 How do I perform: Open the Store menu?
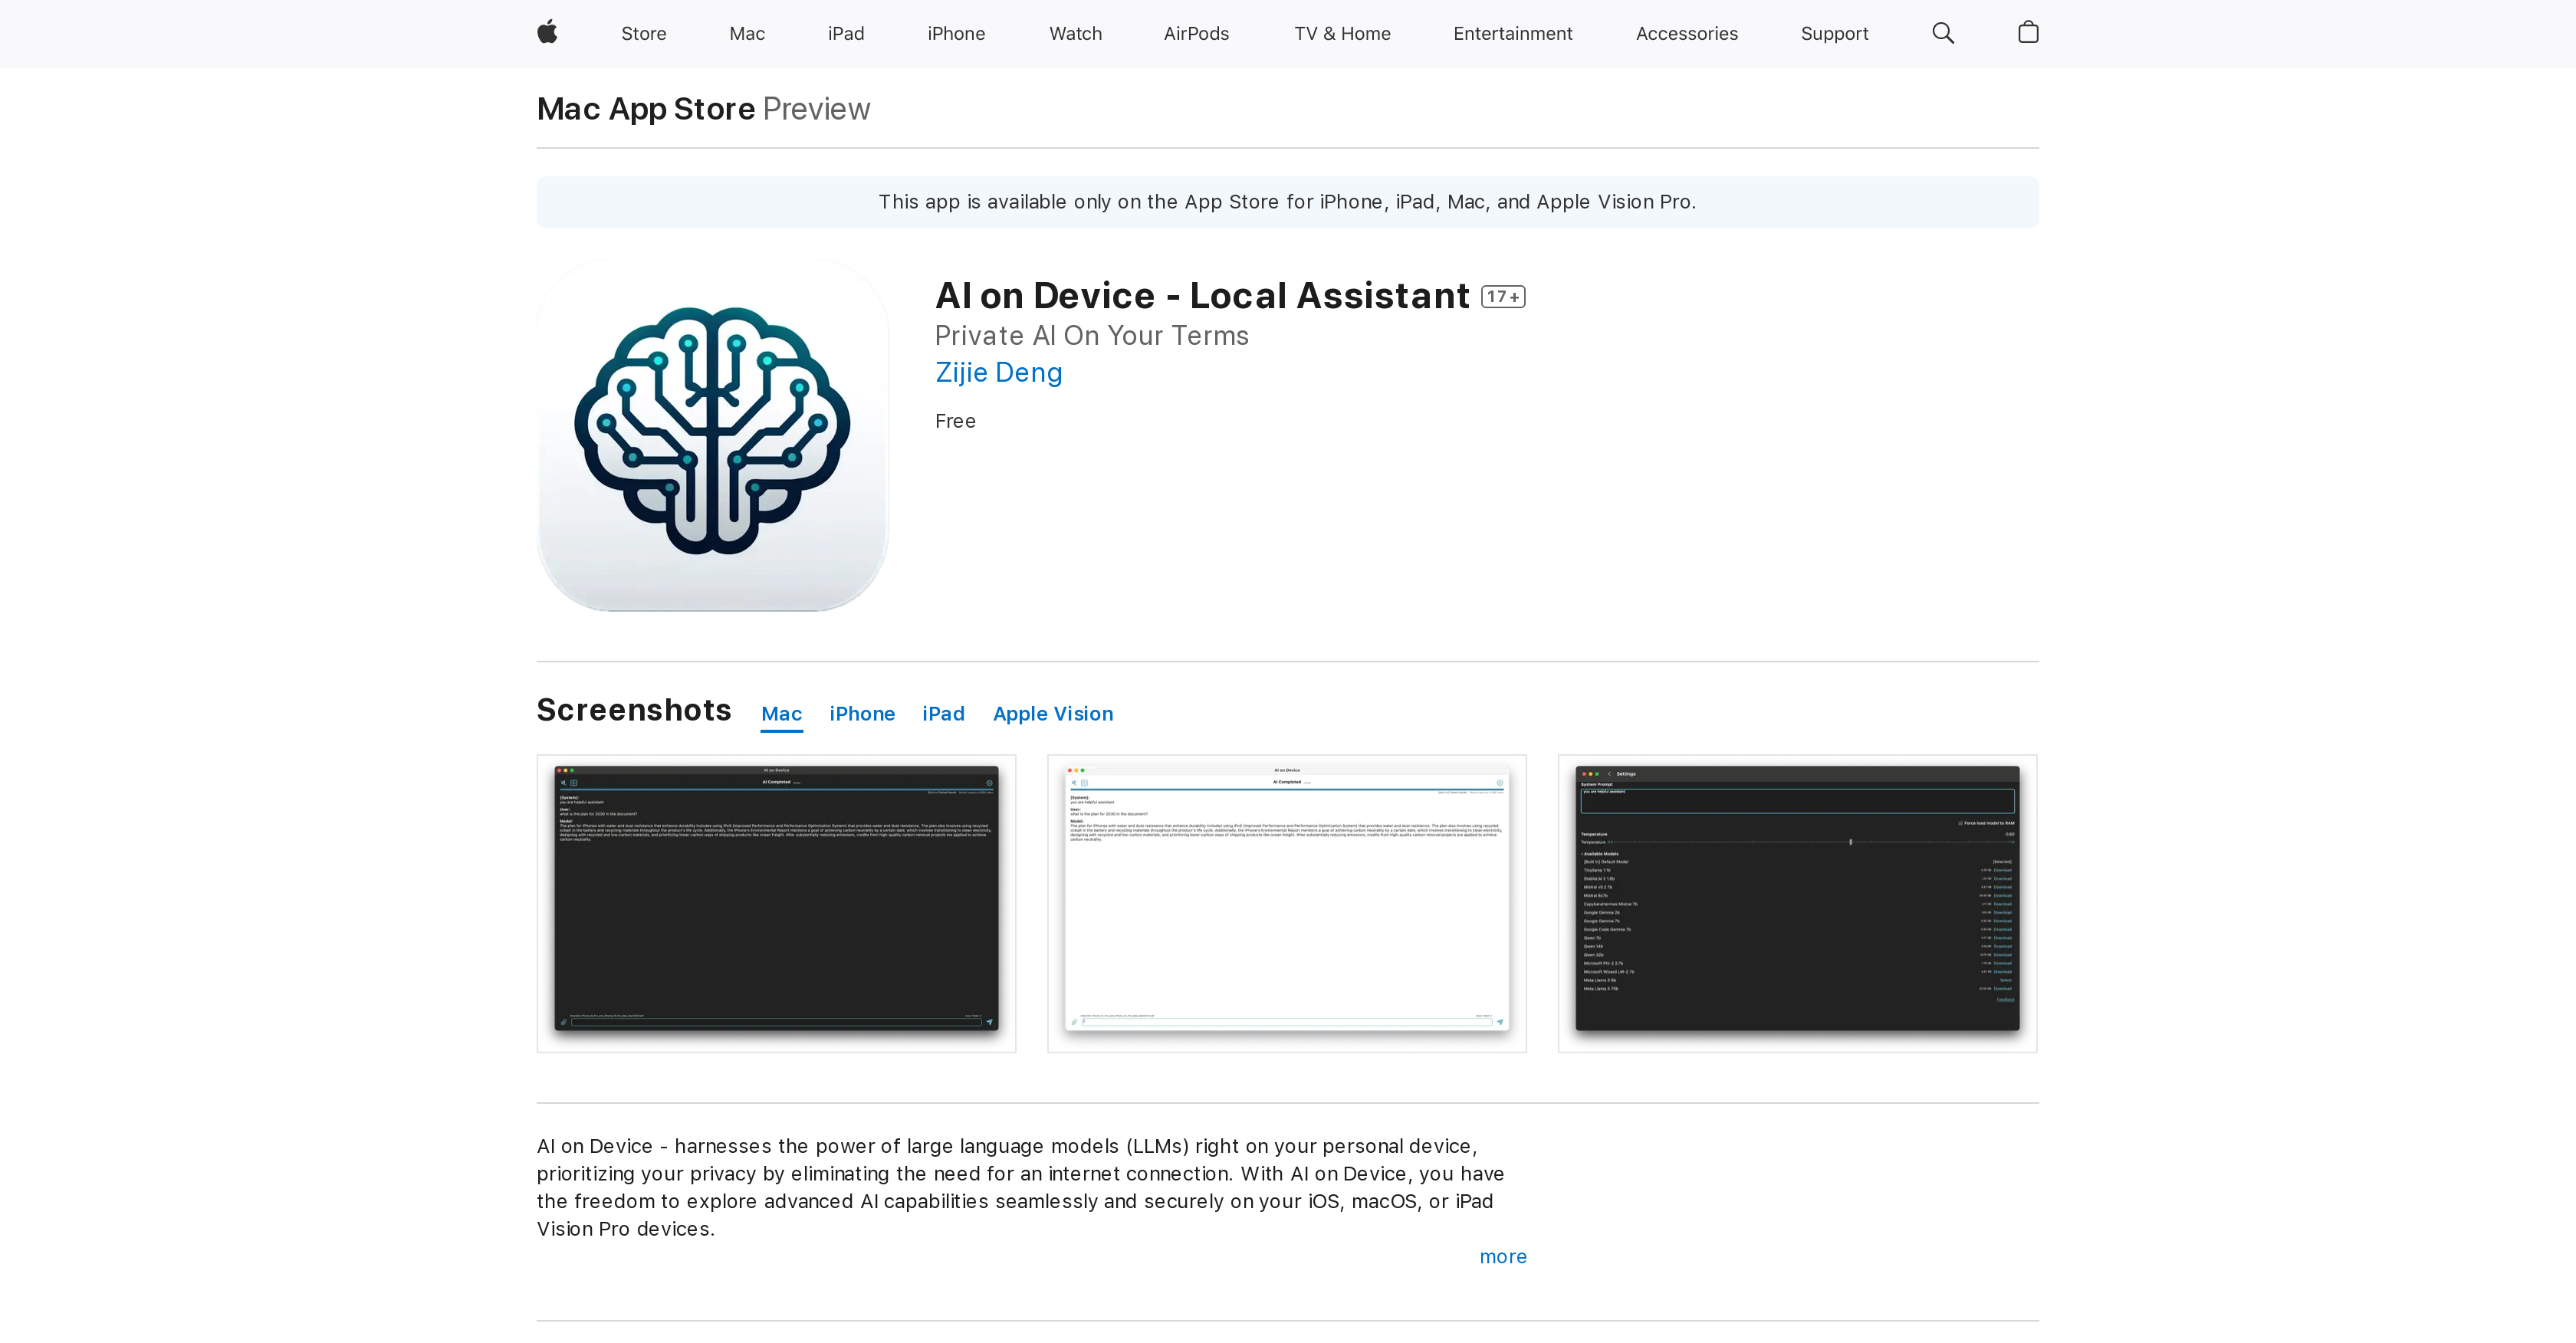[643, 33]
